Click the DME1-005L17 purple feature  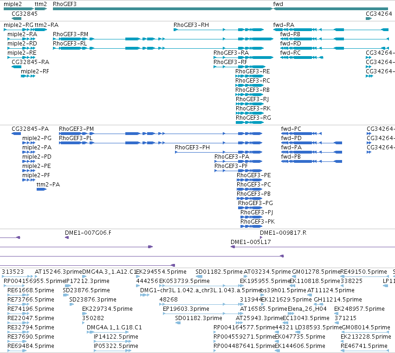click(x=313, y=247)
